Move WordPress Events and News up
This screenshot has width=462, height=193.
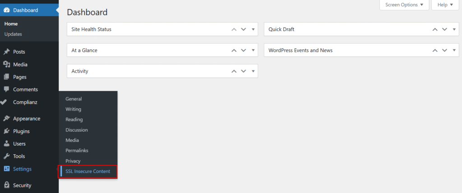[435, 51]
